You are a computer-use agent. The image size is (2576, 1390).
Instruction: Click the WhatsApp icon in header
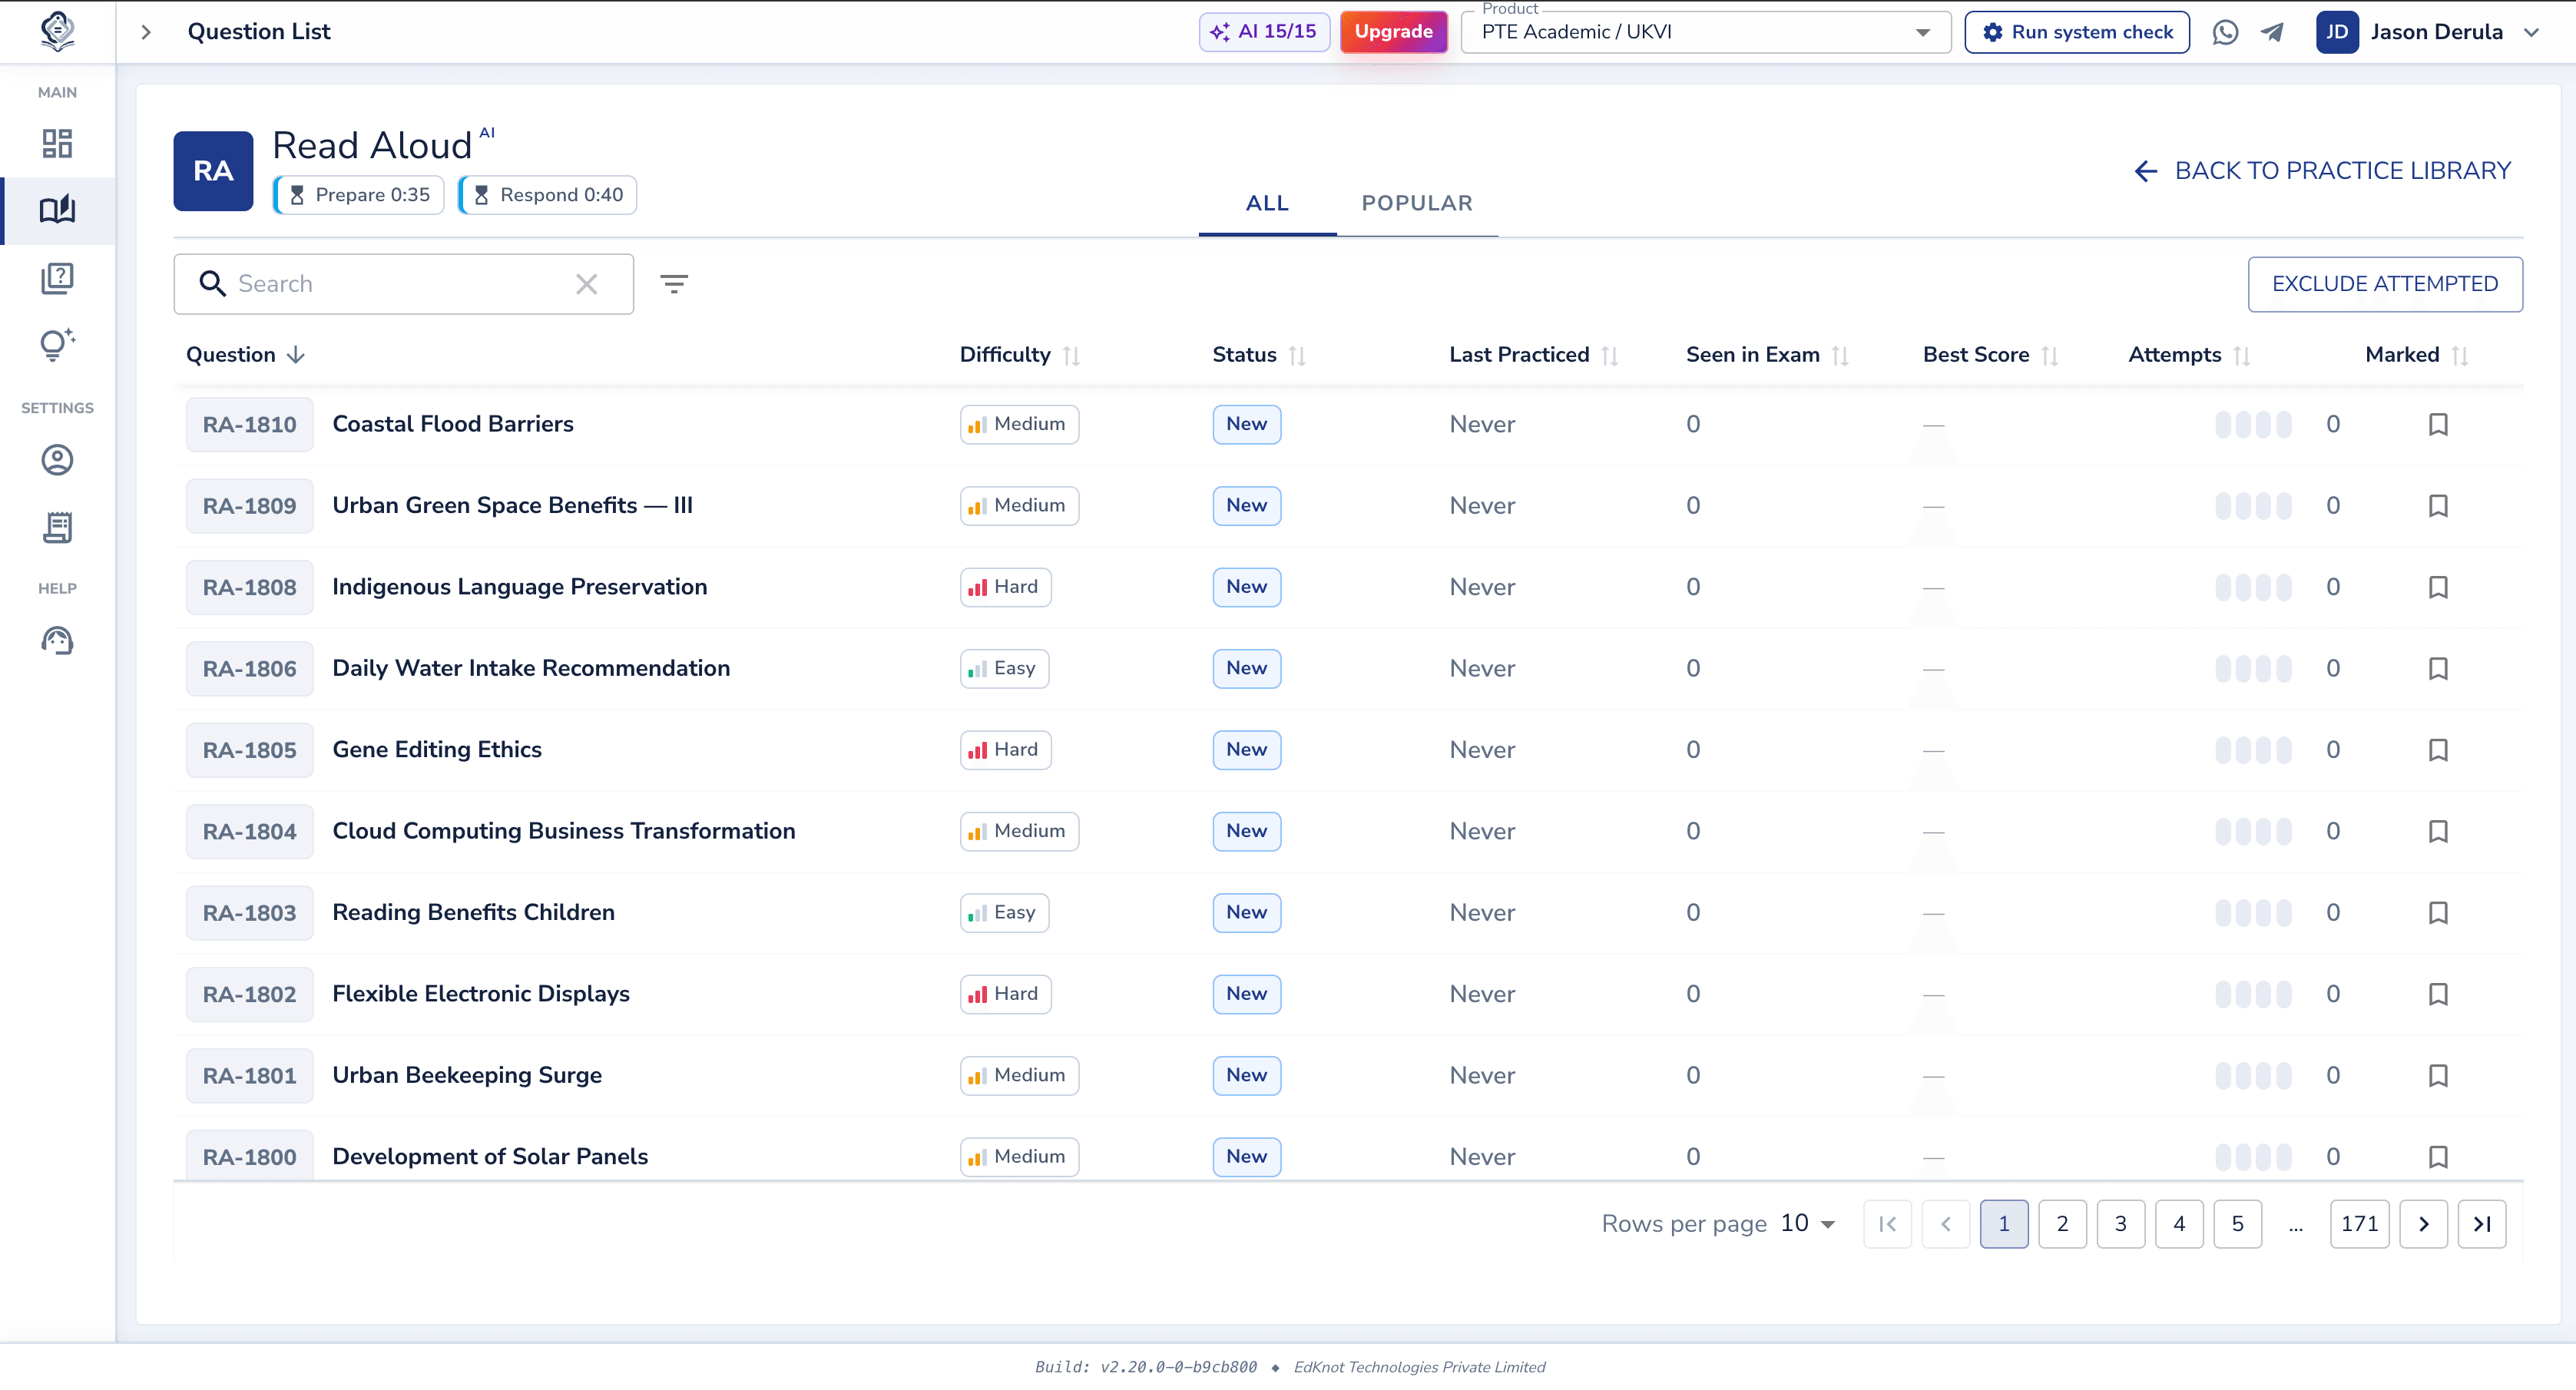point(2225,32)
